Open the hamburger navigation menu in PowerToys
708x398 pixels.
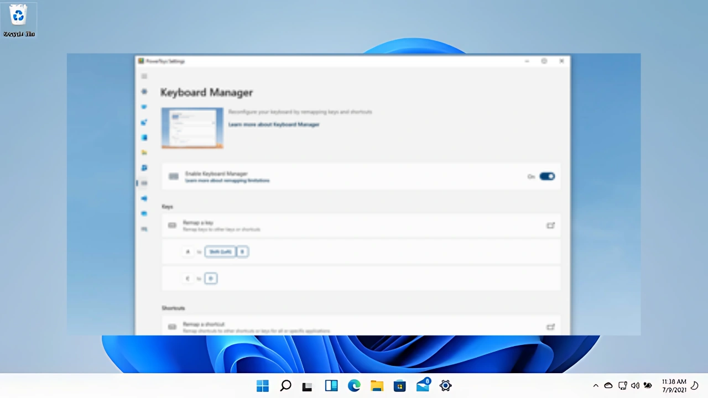pos(144,76)
